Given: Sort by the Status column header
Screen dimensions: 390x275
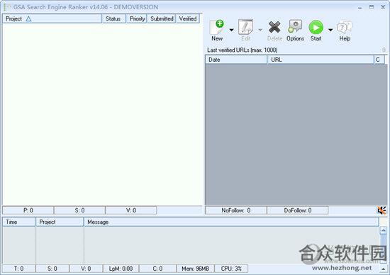Looking at the screenshot, I should (x=113, y=18).
